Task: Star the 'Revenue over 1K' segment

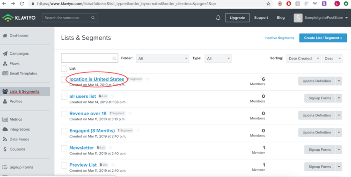Action: click(x=130, y=113)
